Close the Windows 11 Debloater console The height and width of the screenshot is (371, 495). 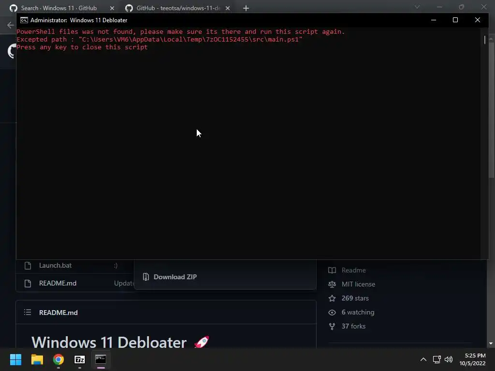(477, 20)
